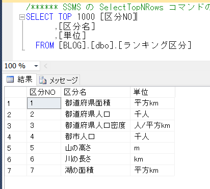210x189 pixels.
Task: Click the cell 山の高さ
Action: pyautogui.click(x=96, y=148)
